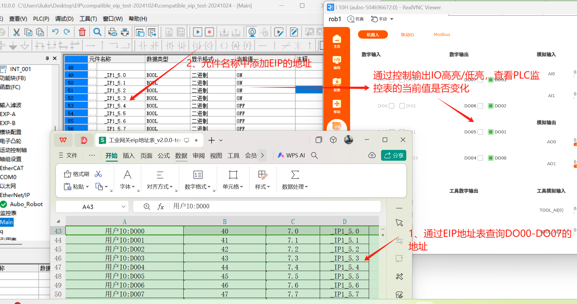Click the Print icon in PLC toolbar

pos(125,32)
